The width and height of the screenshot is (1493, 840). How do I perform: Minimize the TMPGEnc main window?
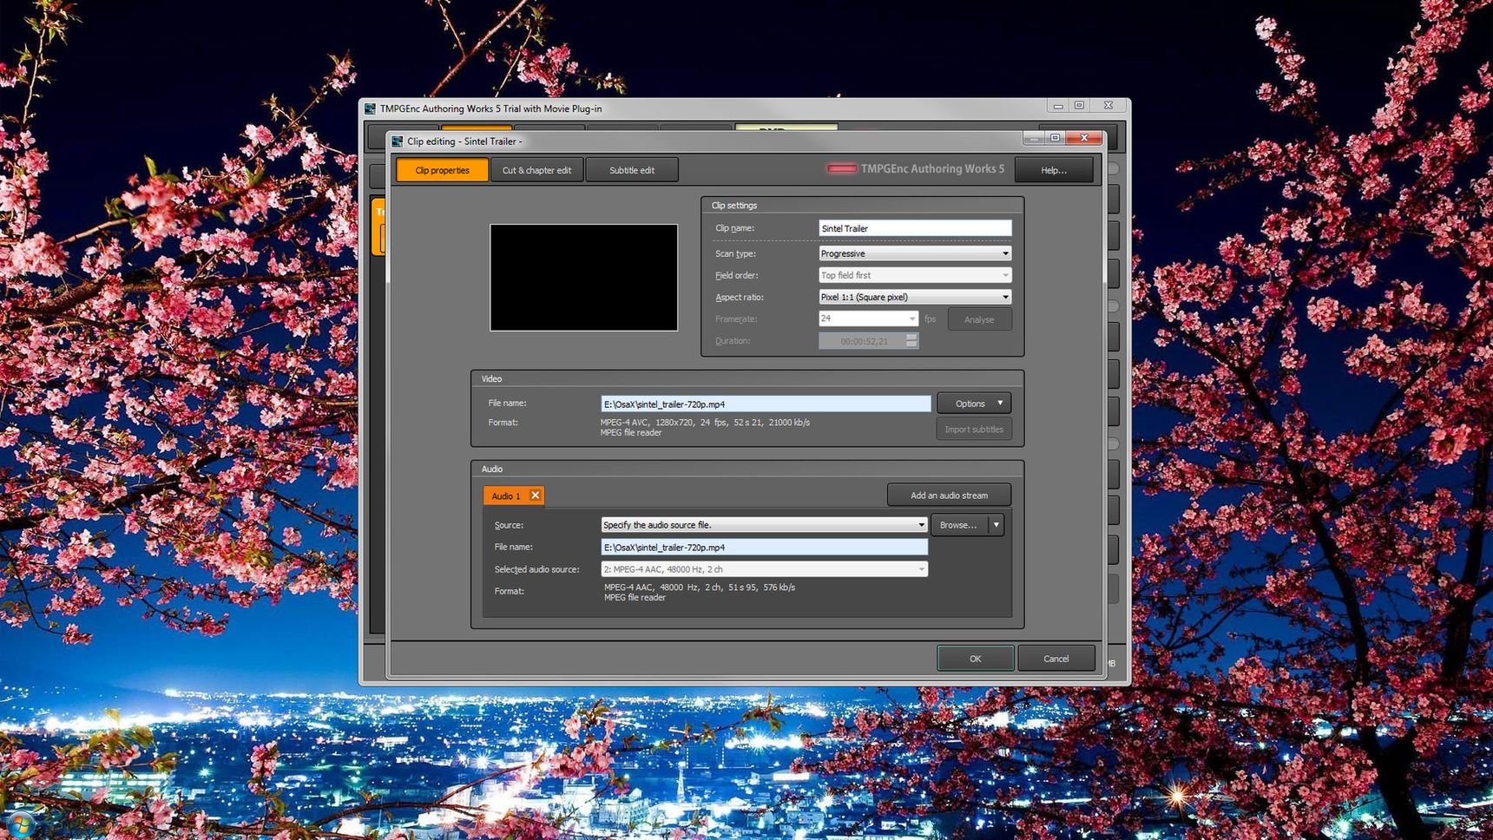[1057, 106]
